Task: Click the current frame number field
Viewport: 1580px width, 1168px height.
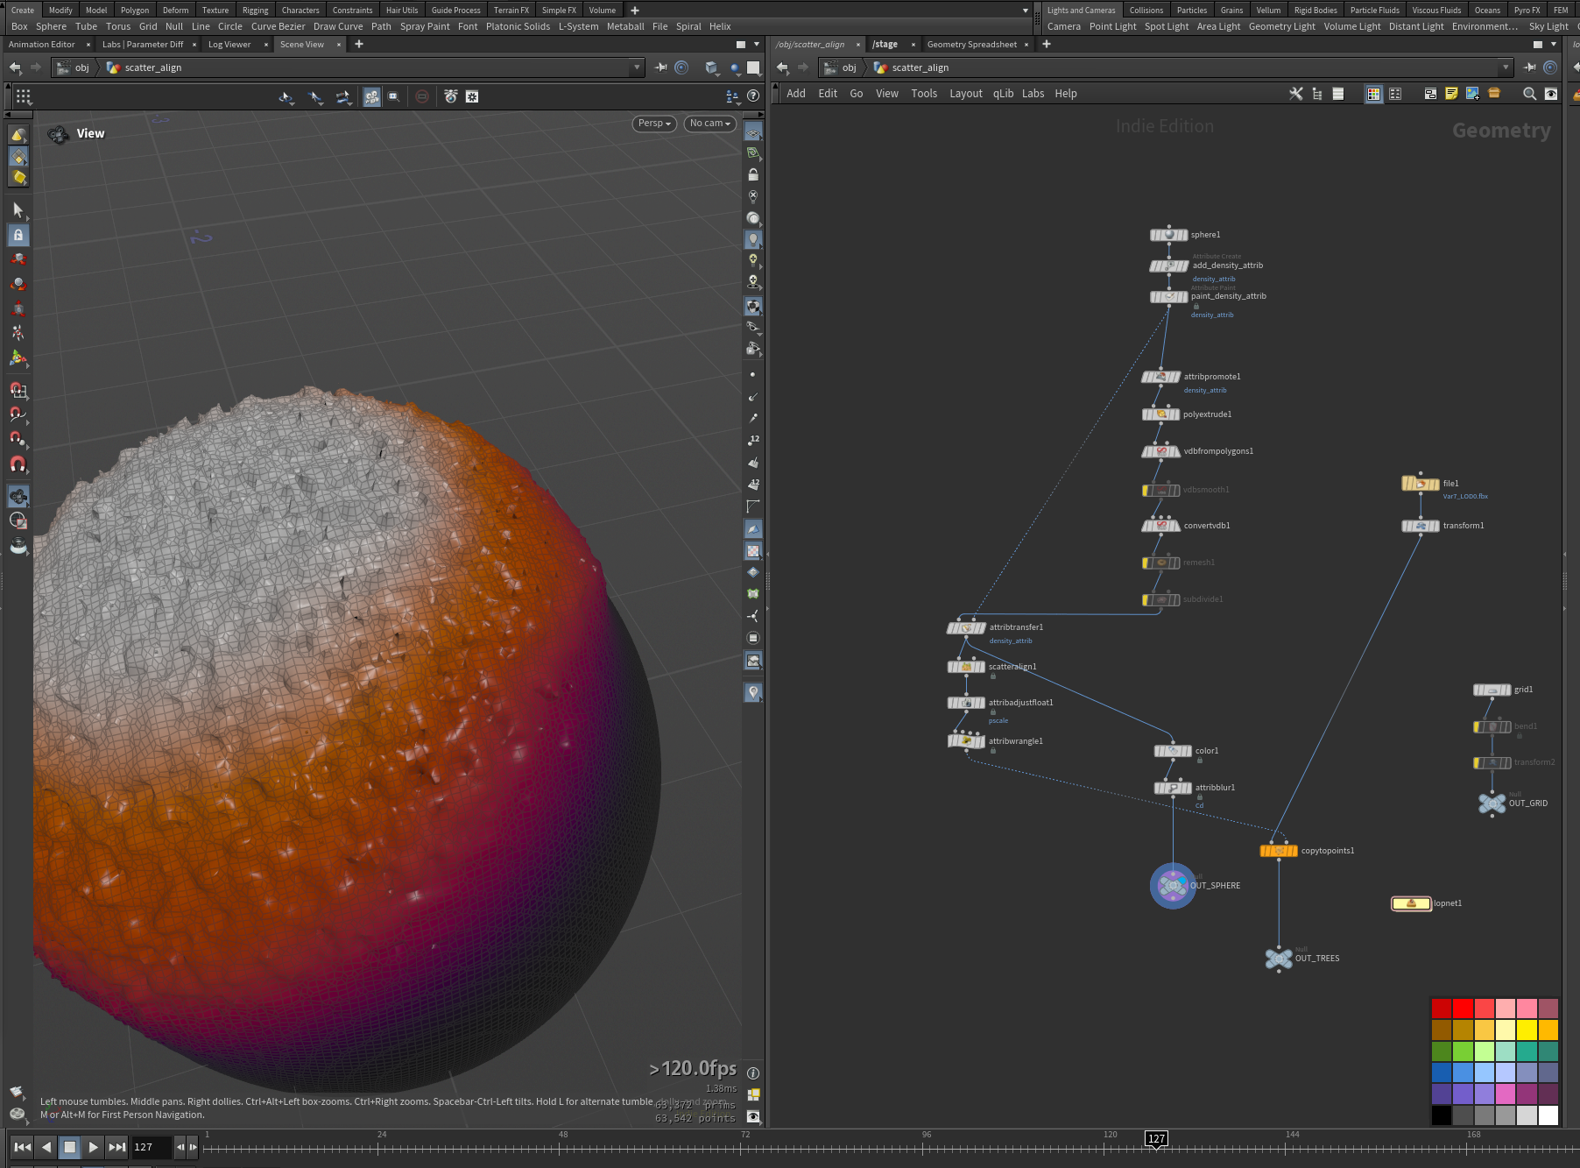Action: [152, 1147]
